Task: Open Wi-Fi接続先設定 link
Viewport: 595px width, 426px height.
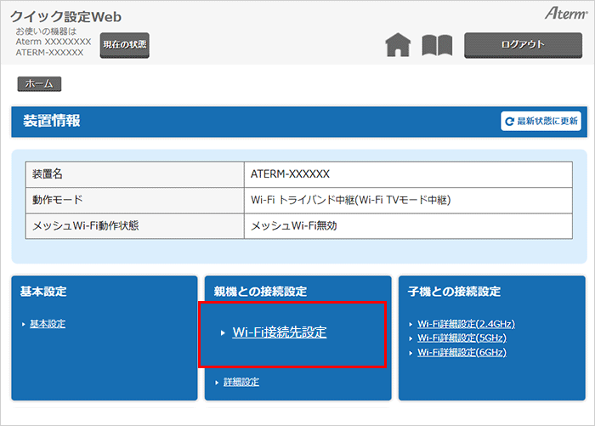Action: [279, 332]
